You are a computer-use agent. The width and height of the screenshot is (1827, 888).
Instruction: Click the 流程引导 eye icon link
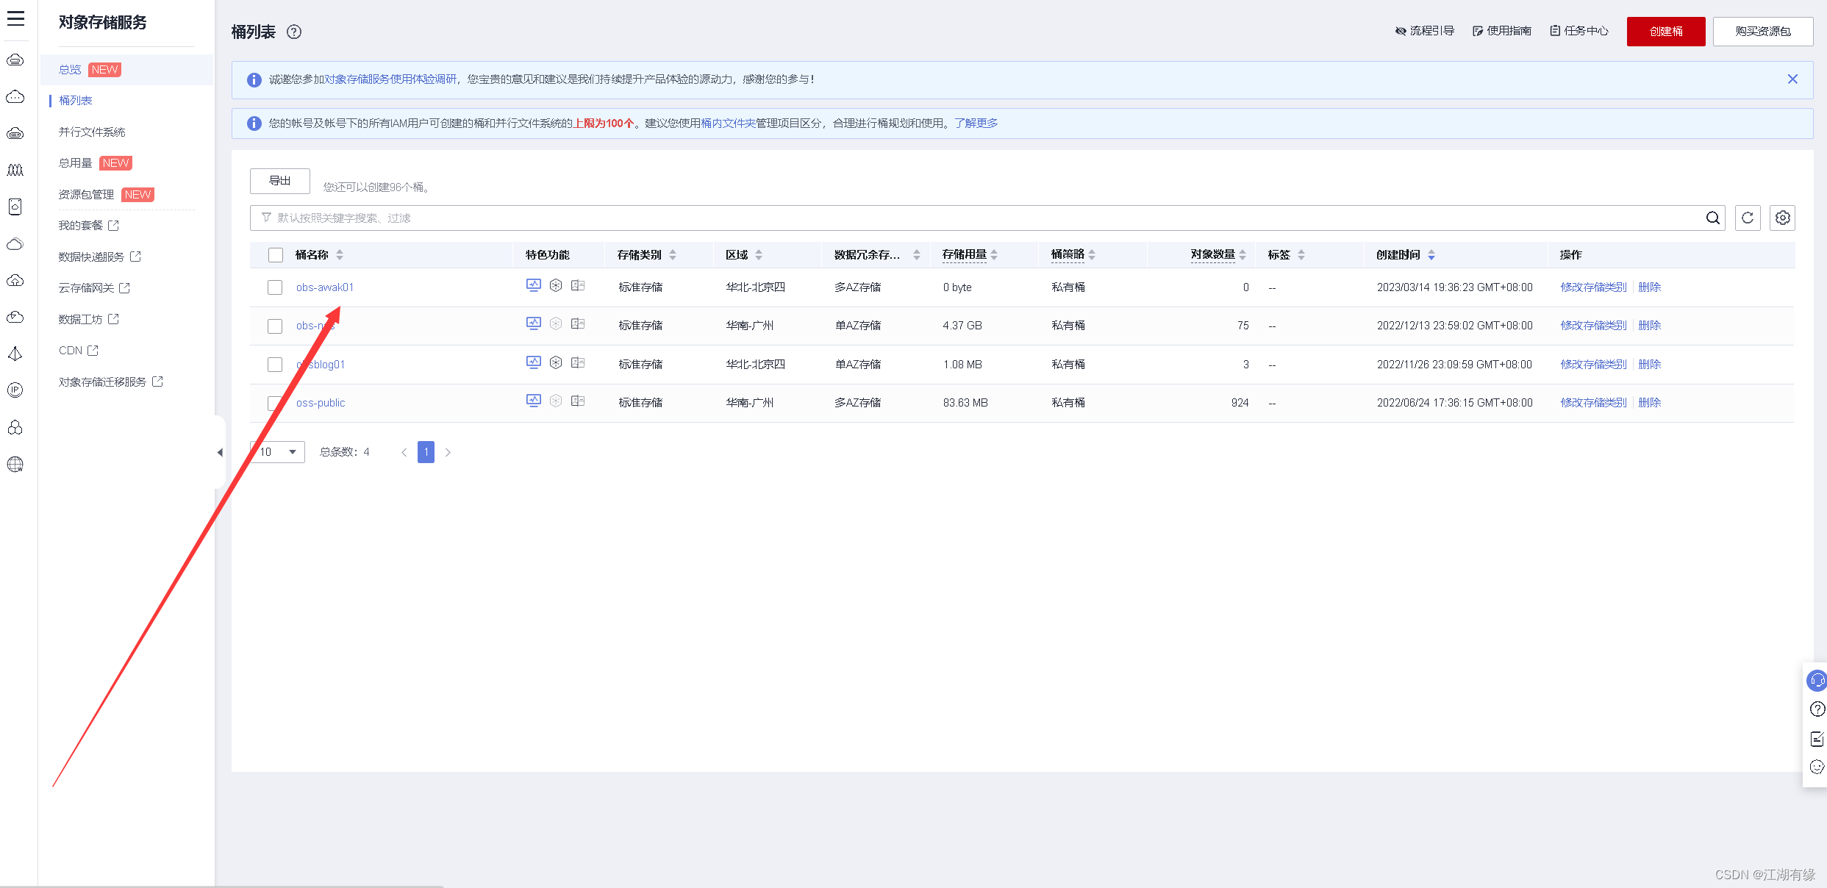click(x=1425, y=31)
